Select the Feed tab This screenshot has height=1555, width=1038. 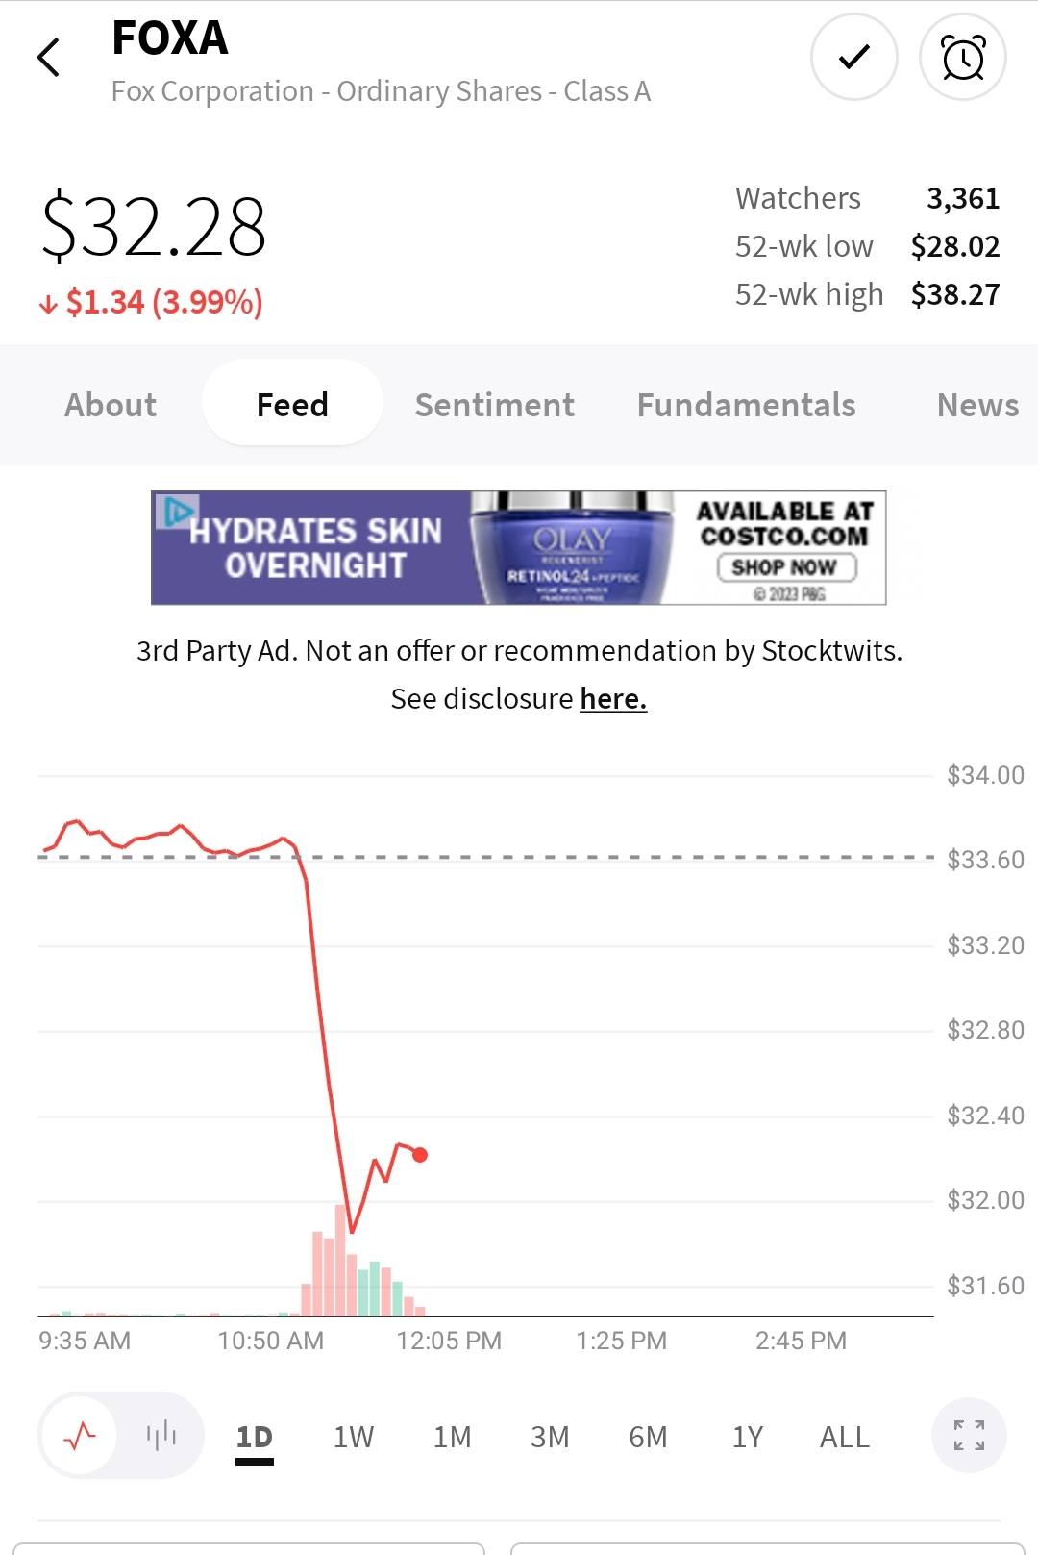pos(292,405)
